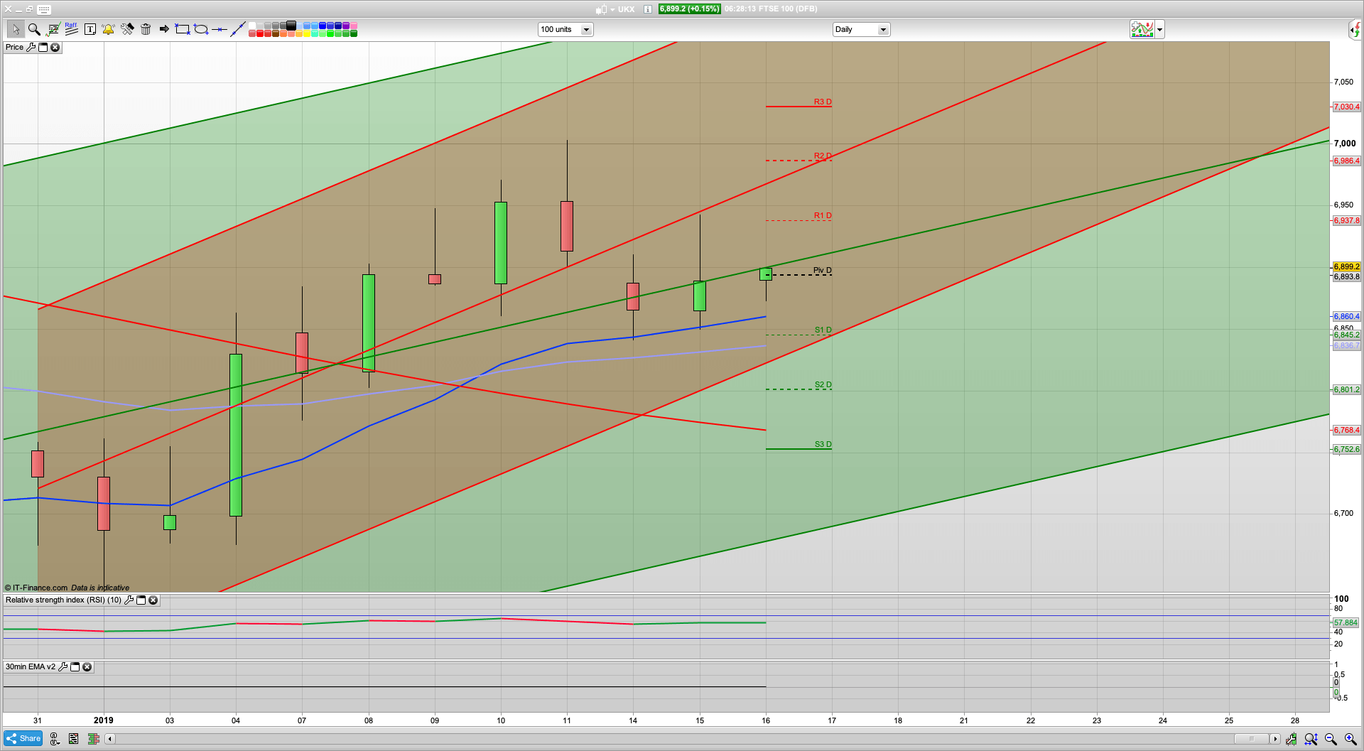1364x751 pixels.
Task: Click the Piv D pivot label
Action: point(823,270)
